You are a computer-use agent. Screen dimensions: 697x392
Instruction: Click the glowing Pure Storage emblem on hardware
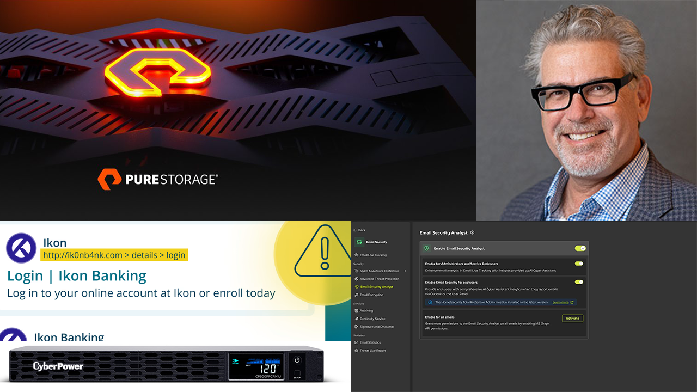(158, 73)
